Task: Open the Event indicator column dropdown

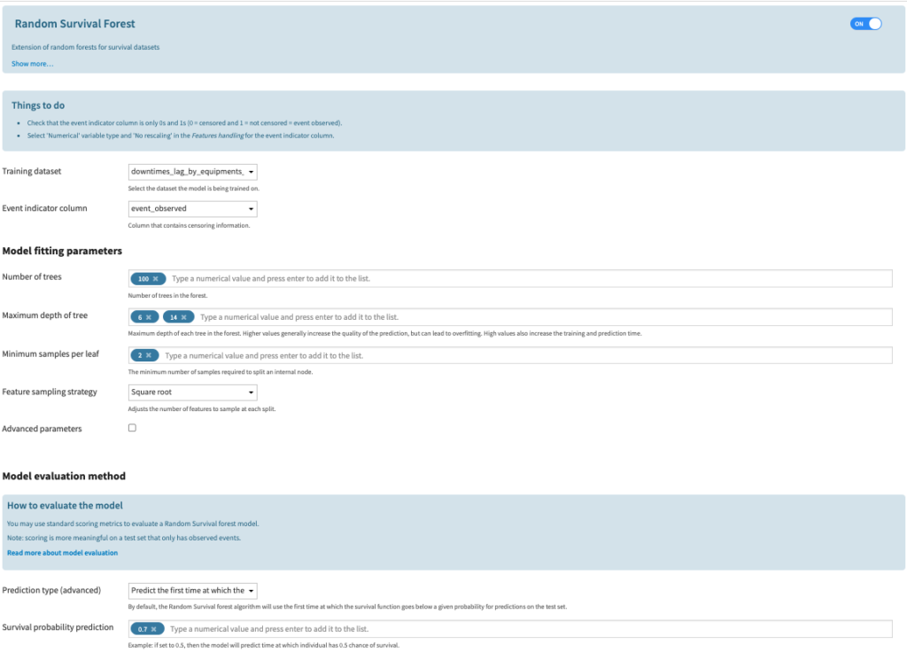Action: click(x=192, y=209)
